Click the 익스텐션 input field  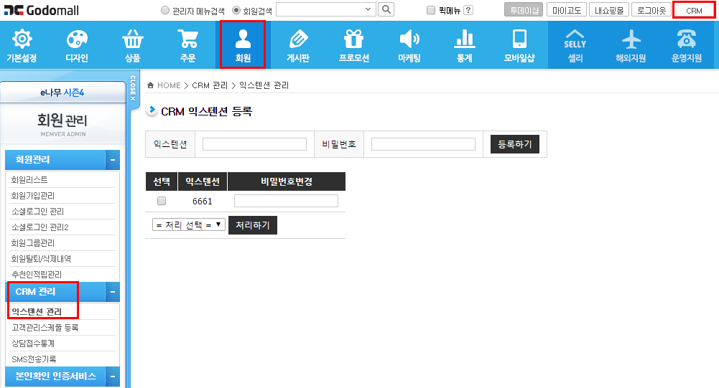click(x=254, y=144)
